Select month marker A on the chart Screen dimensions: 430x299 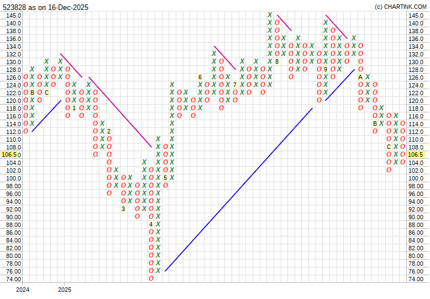tap(360, 77)
